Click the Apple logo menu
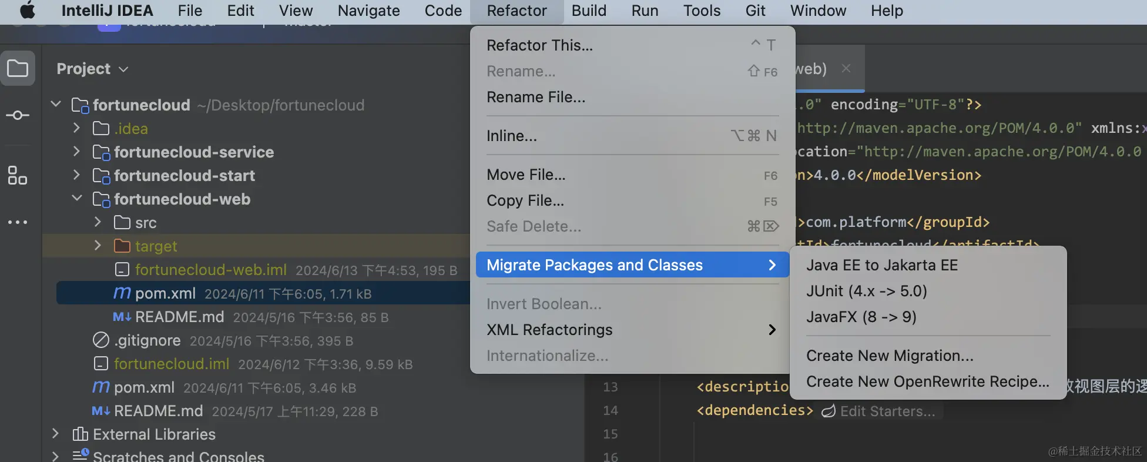Viewport: 1147px width, 462px height. [x=28, y=11]
